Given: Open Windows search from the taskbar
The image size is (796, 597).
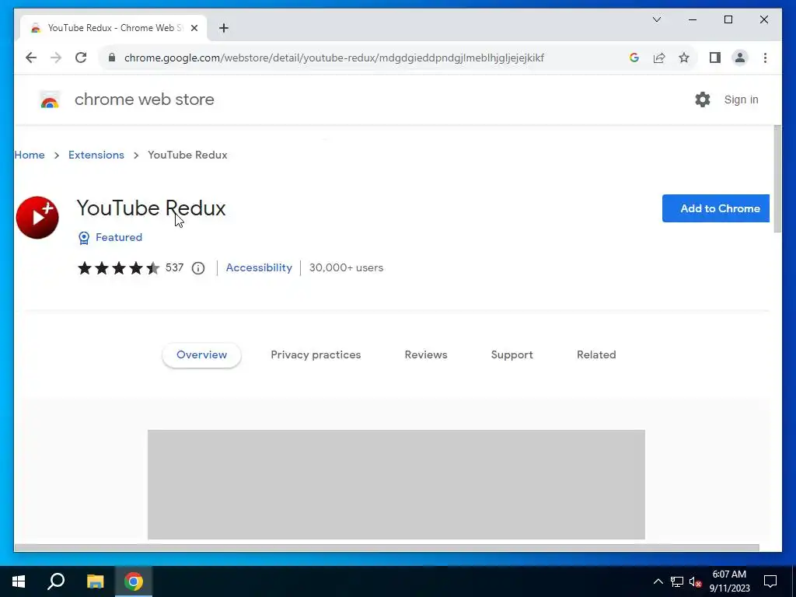Looking at the screenshot, I should tap(56, 581).
